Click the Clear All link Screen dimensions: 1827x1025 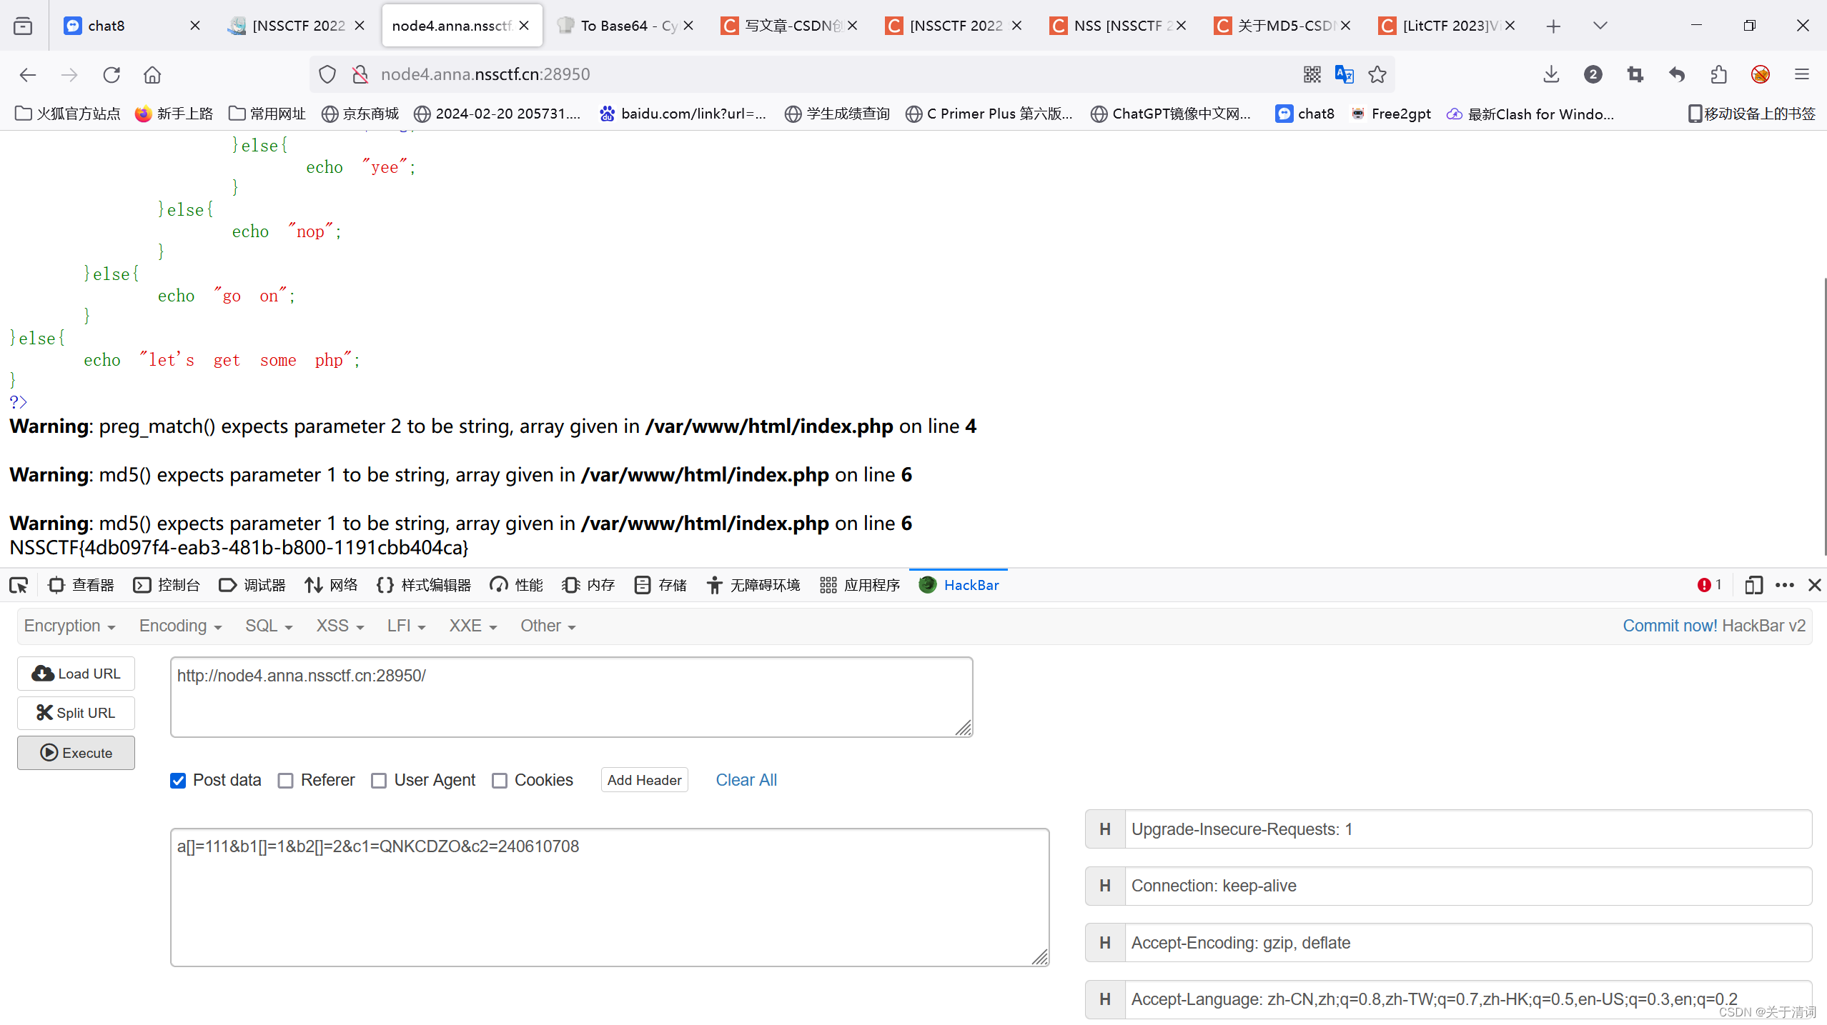pos(746,780)
